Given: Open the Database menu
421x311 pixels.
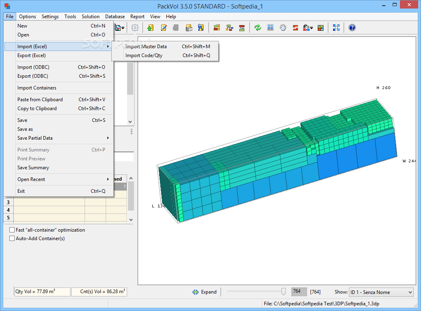Looking at the screenshot, I should click(115, 16).
